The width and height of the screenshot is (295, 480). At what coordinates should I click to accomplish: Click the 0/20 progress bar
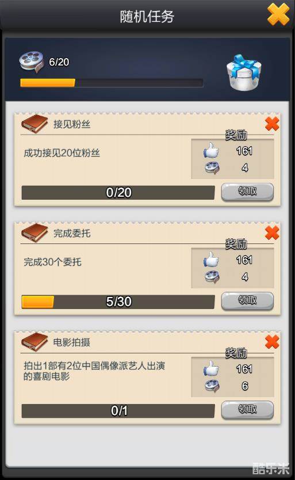[x=118, y=193]
